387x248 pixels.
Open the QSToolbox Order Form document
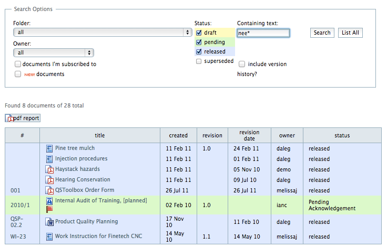(85, 190)
